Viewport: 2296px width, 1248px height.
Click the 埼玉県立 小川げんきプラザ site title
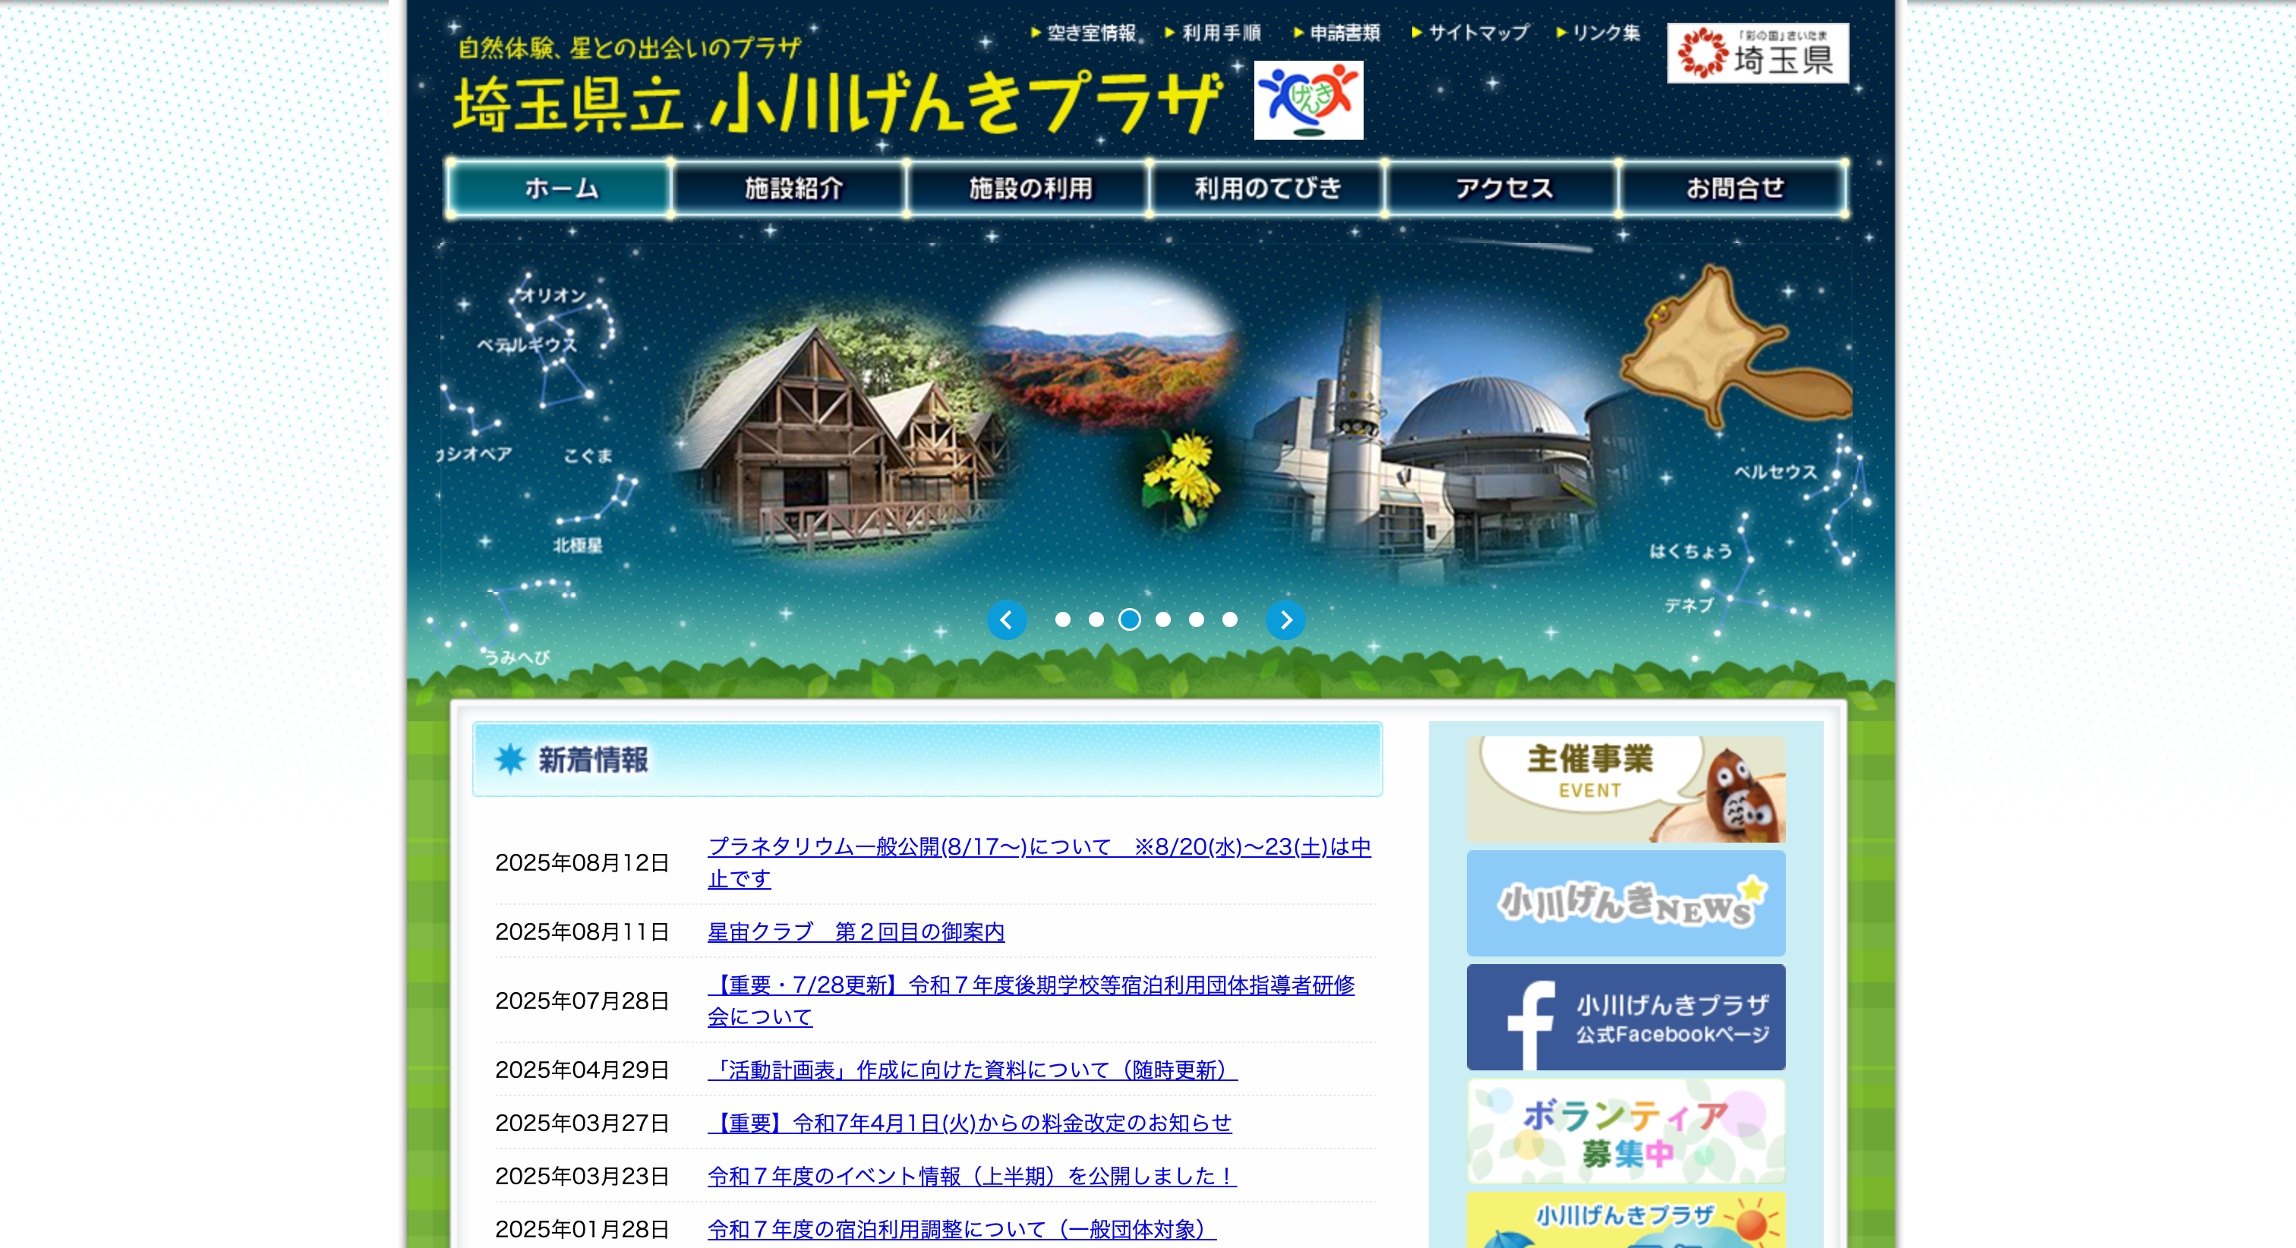(x=837, y=102)
